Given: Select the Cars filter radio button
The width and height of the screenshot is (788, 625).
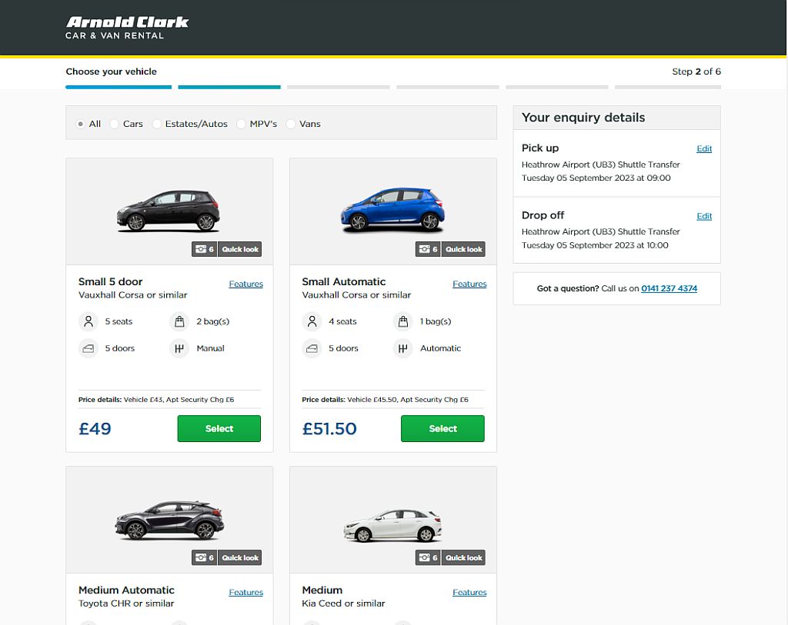Looking at the screenshot, I should [x=115, y=124].
